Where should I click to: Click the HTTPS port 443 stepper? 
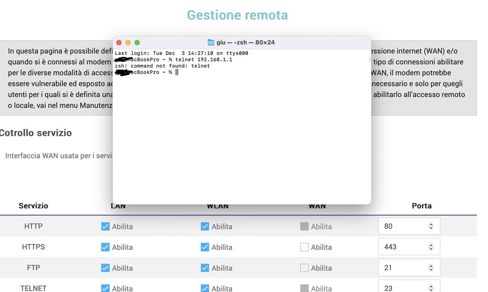[431, 247]
